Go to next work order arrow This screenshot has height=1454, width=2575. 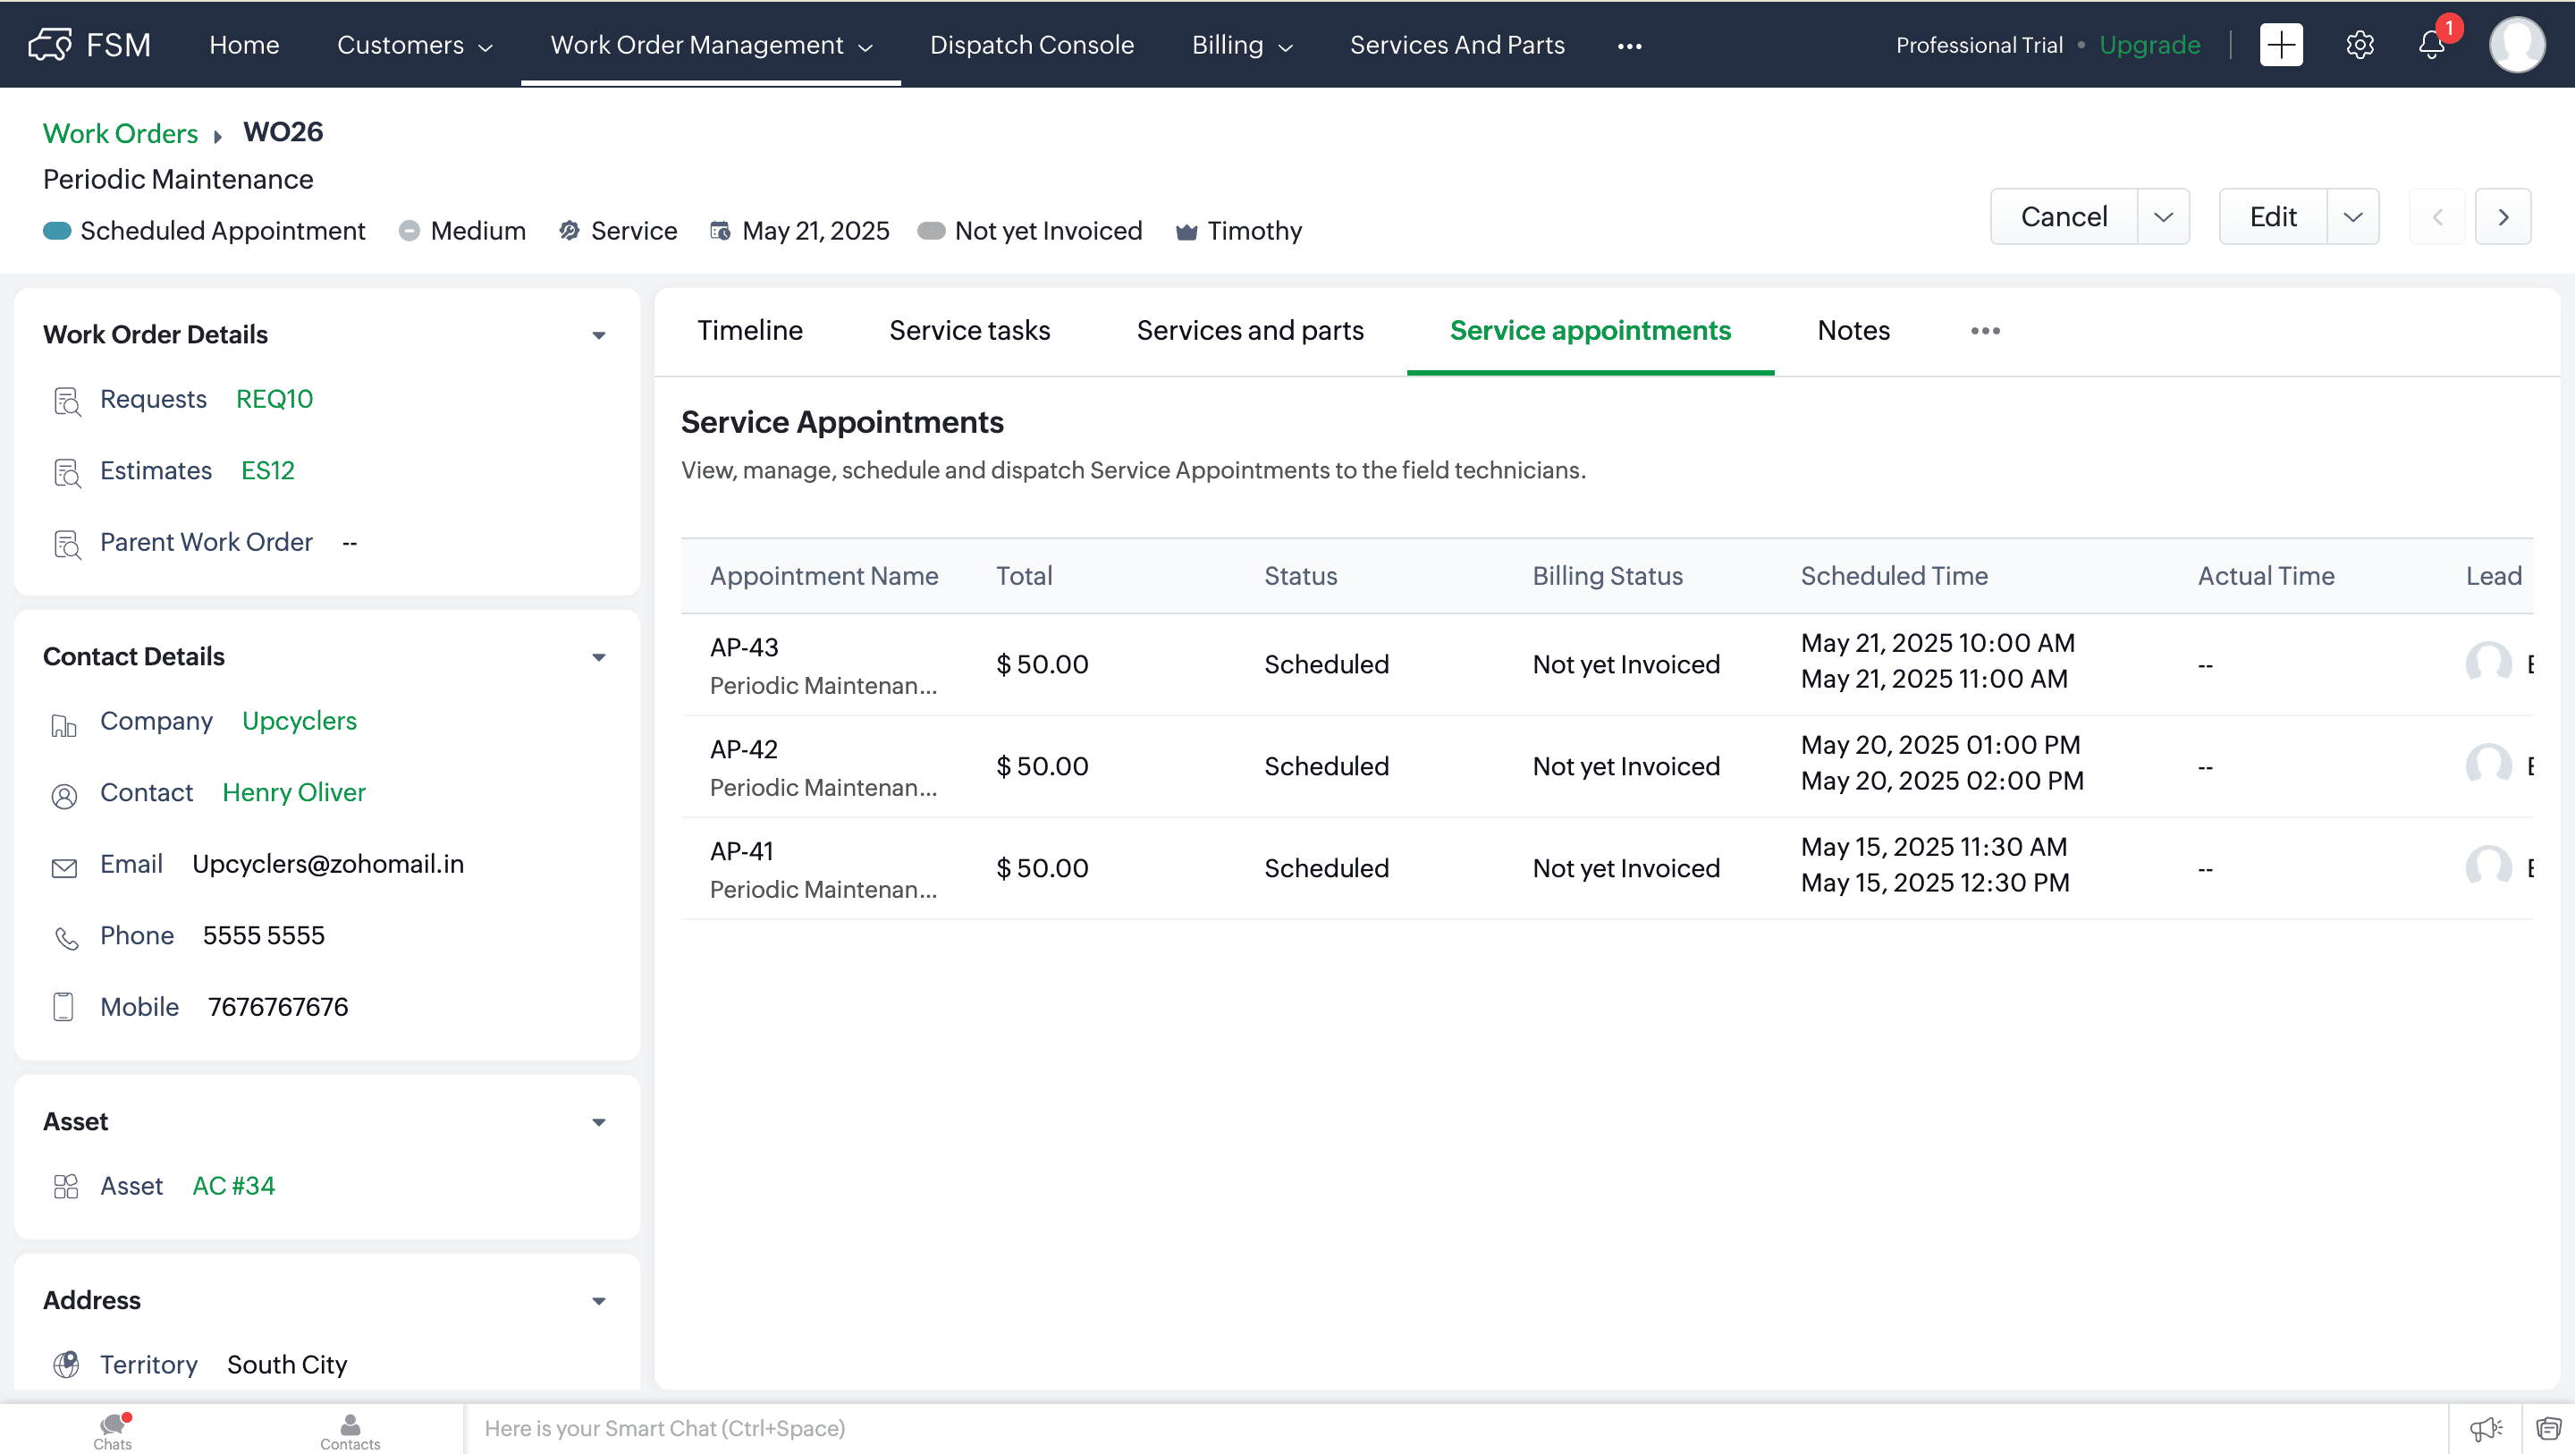tap(2502, 217)
